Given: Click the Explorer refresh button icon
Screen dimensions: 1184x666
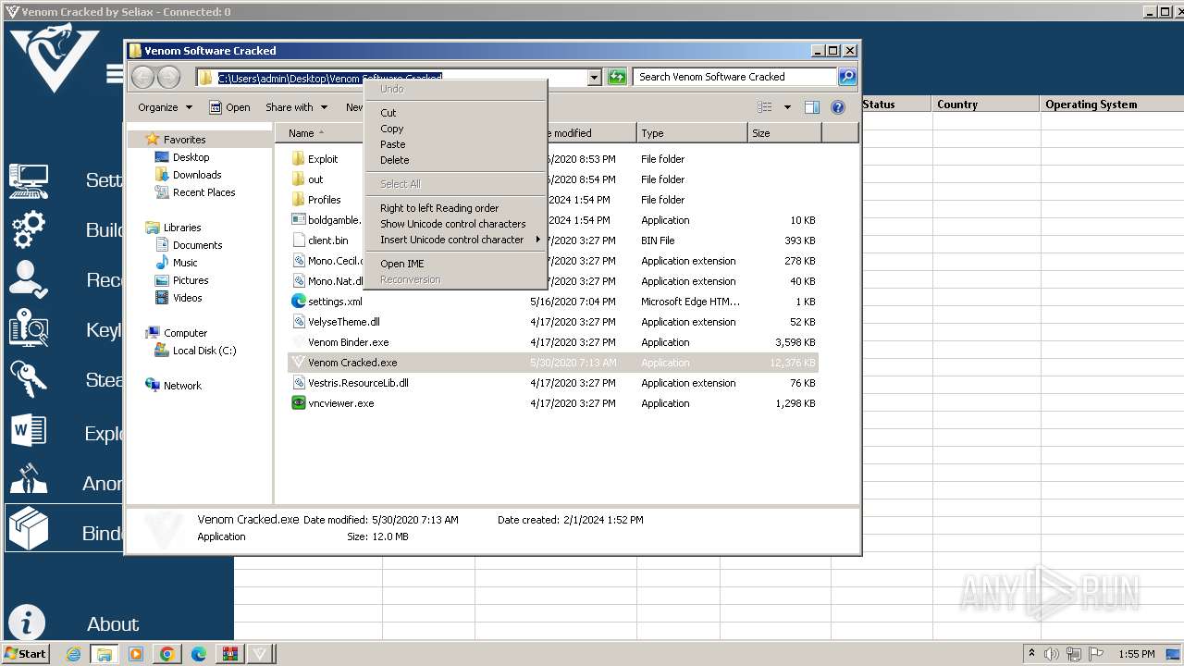Looking at the screenshot, I should tap(617, 77).
